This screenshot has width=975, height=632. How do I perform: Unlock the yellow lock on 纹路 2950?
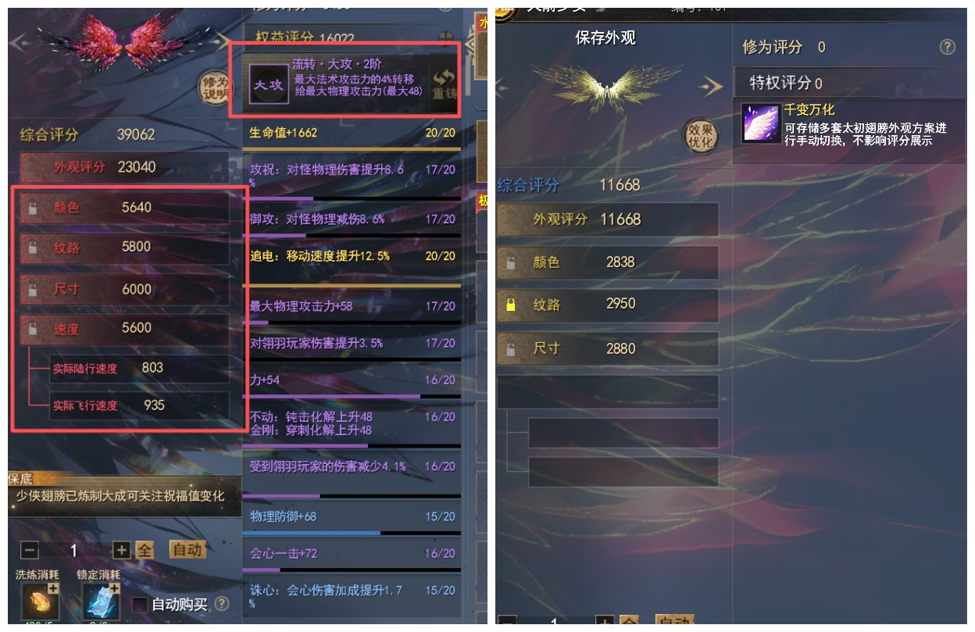click(511, 305)
